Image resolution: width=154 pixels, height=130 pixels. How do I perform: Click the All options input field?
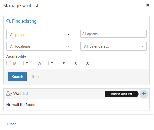pyautogui.click(x=113, y=34)
